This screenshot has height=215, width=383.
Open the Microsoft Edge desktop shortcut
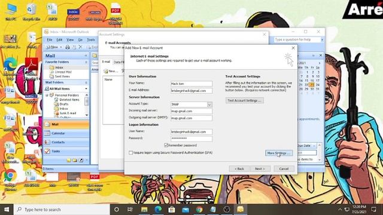(x=11, y=68)
